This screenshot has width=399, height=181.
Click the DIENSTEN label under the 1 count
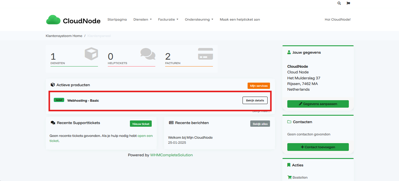pyautogui.click(x=58, y=63)
